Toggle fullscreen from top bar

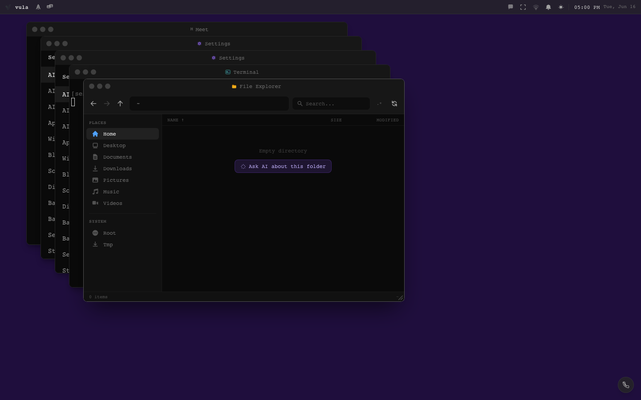point(523,7)
